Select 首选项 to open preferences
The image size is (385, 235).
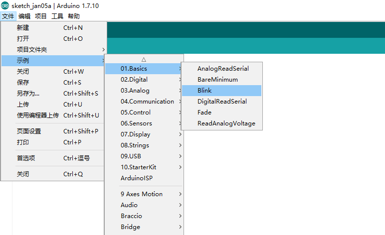click(x=26, y=158)
